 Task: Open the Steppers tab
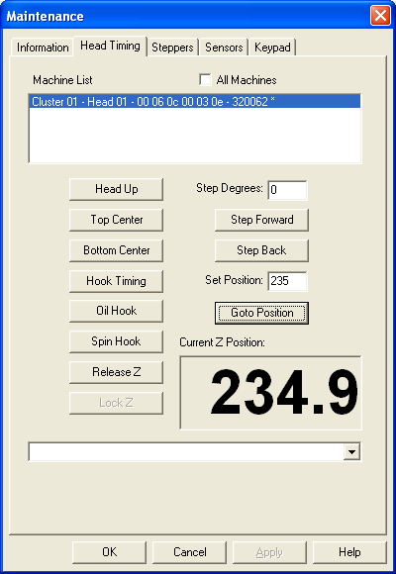172,48
